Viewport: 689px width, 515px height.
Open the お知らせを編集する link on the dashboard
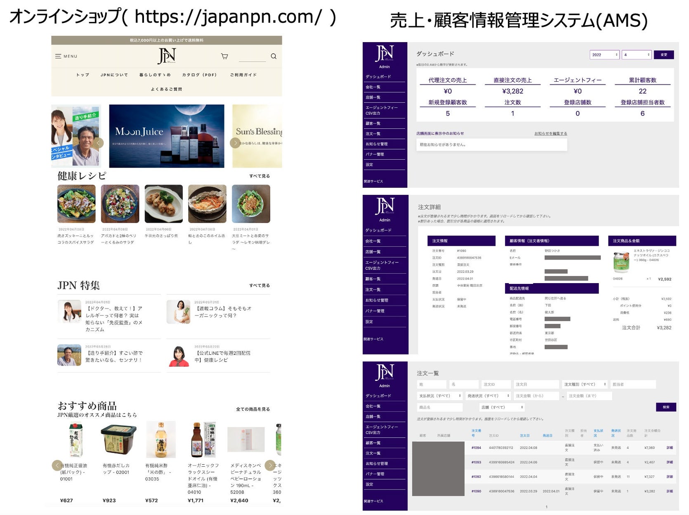(550, 134)
